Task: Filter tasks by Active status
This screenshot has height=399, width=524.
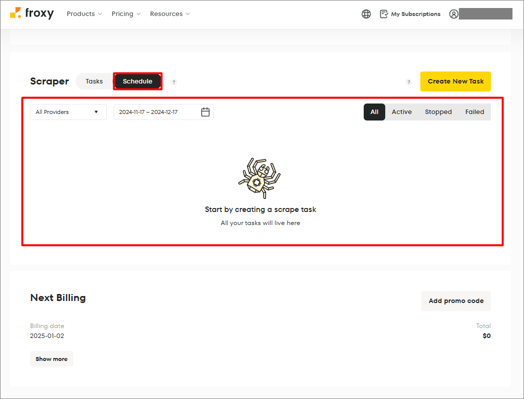Action: pos(402,112)
